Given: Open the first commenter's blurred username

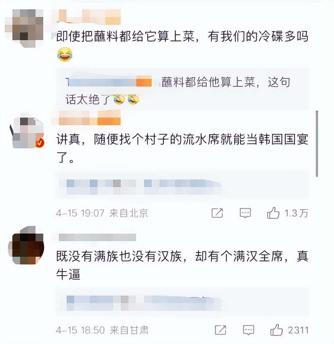Looking at the screenshot, I should 86,16.
